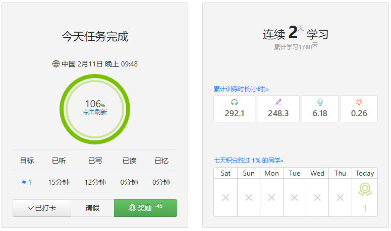
Task: Open 七天积分胜过 1% 的同学» link
Action: [x=248, y=161]
